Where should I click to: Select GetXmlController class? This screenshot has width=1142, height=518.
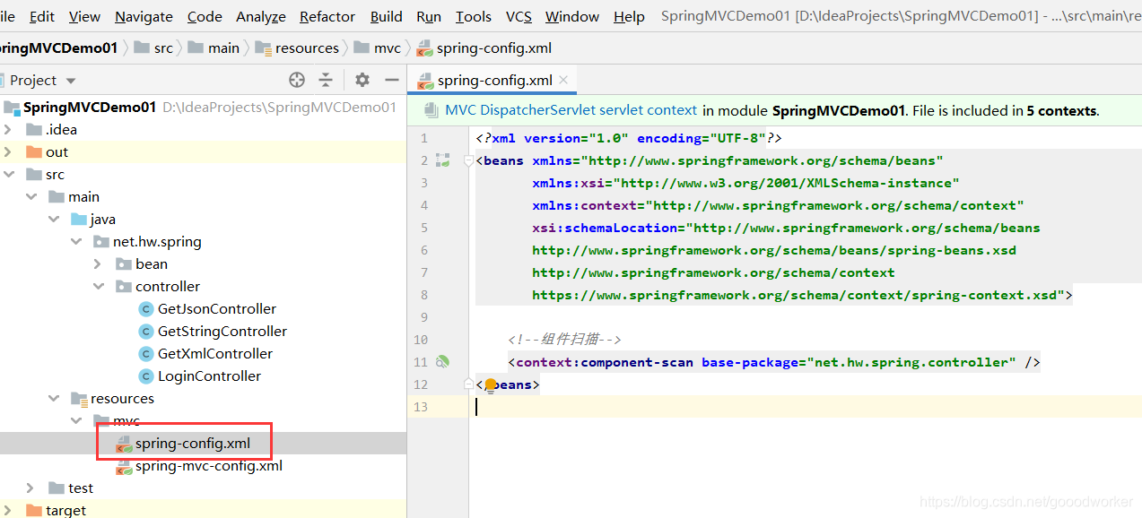click(x=215, y=353)
